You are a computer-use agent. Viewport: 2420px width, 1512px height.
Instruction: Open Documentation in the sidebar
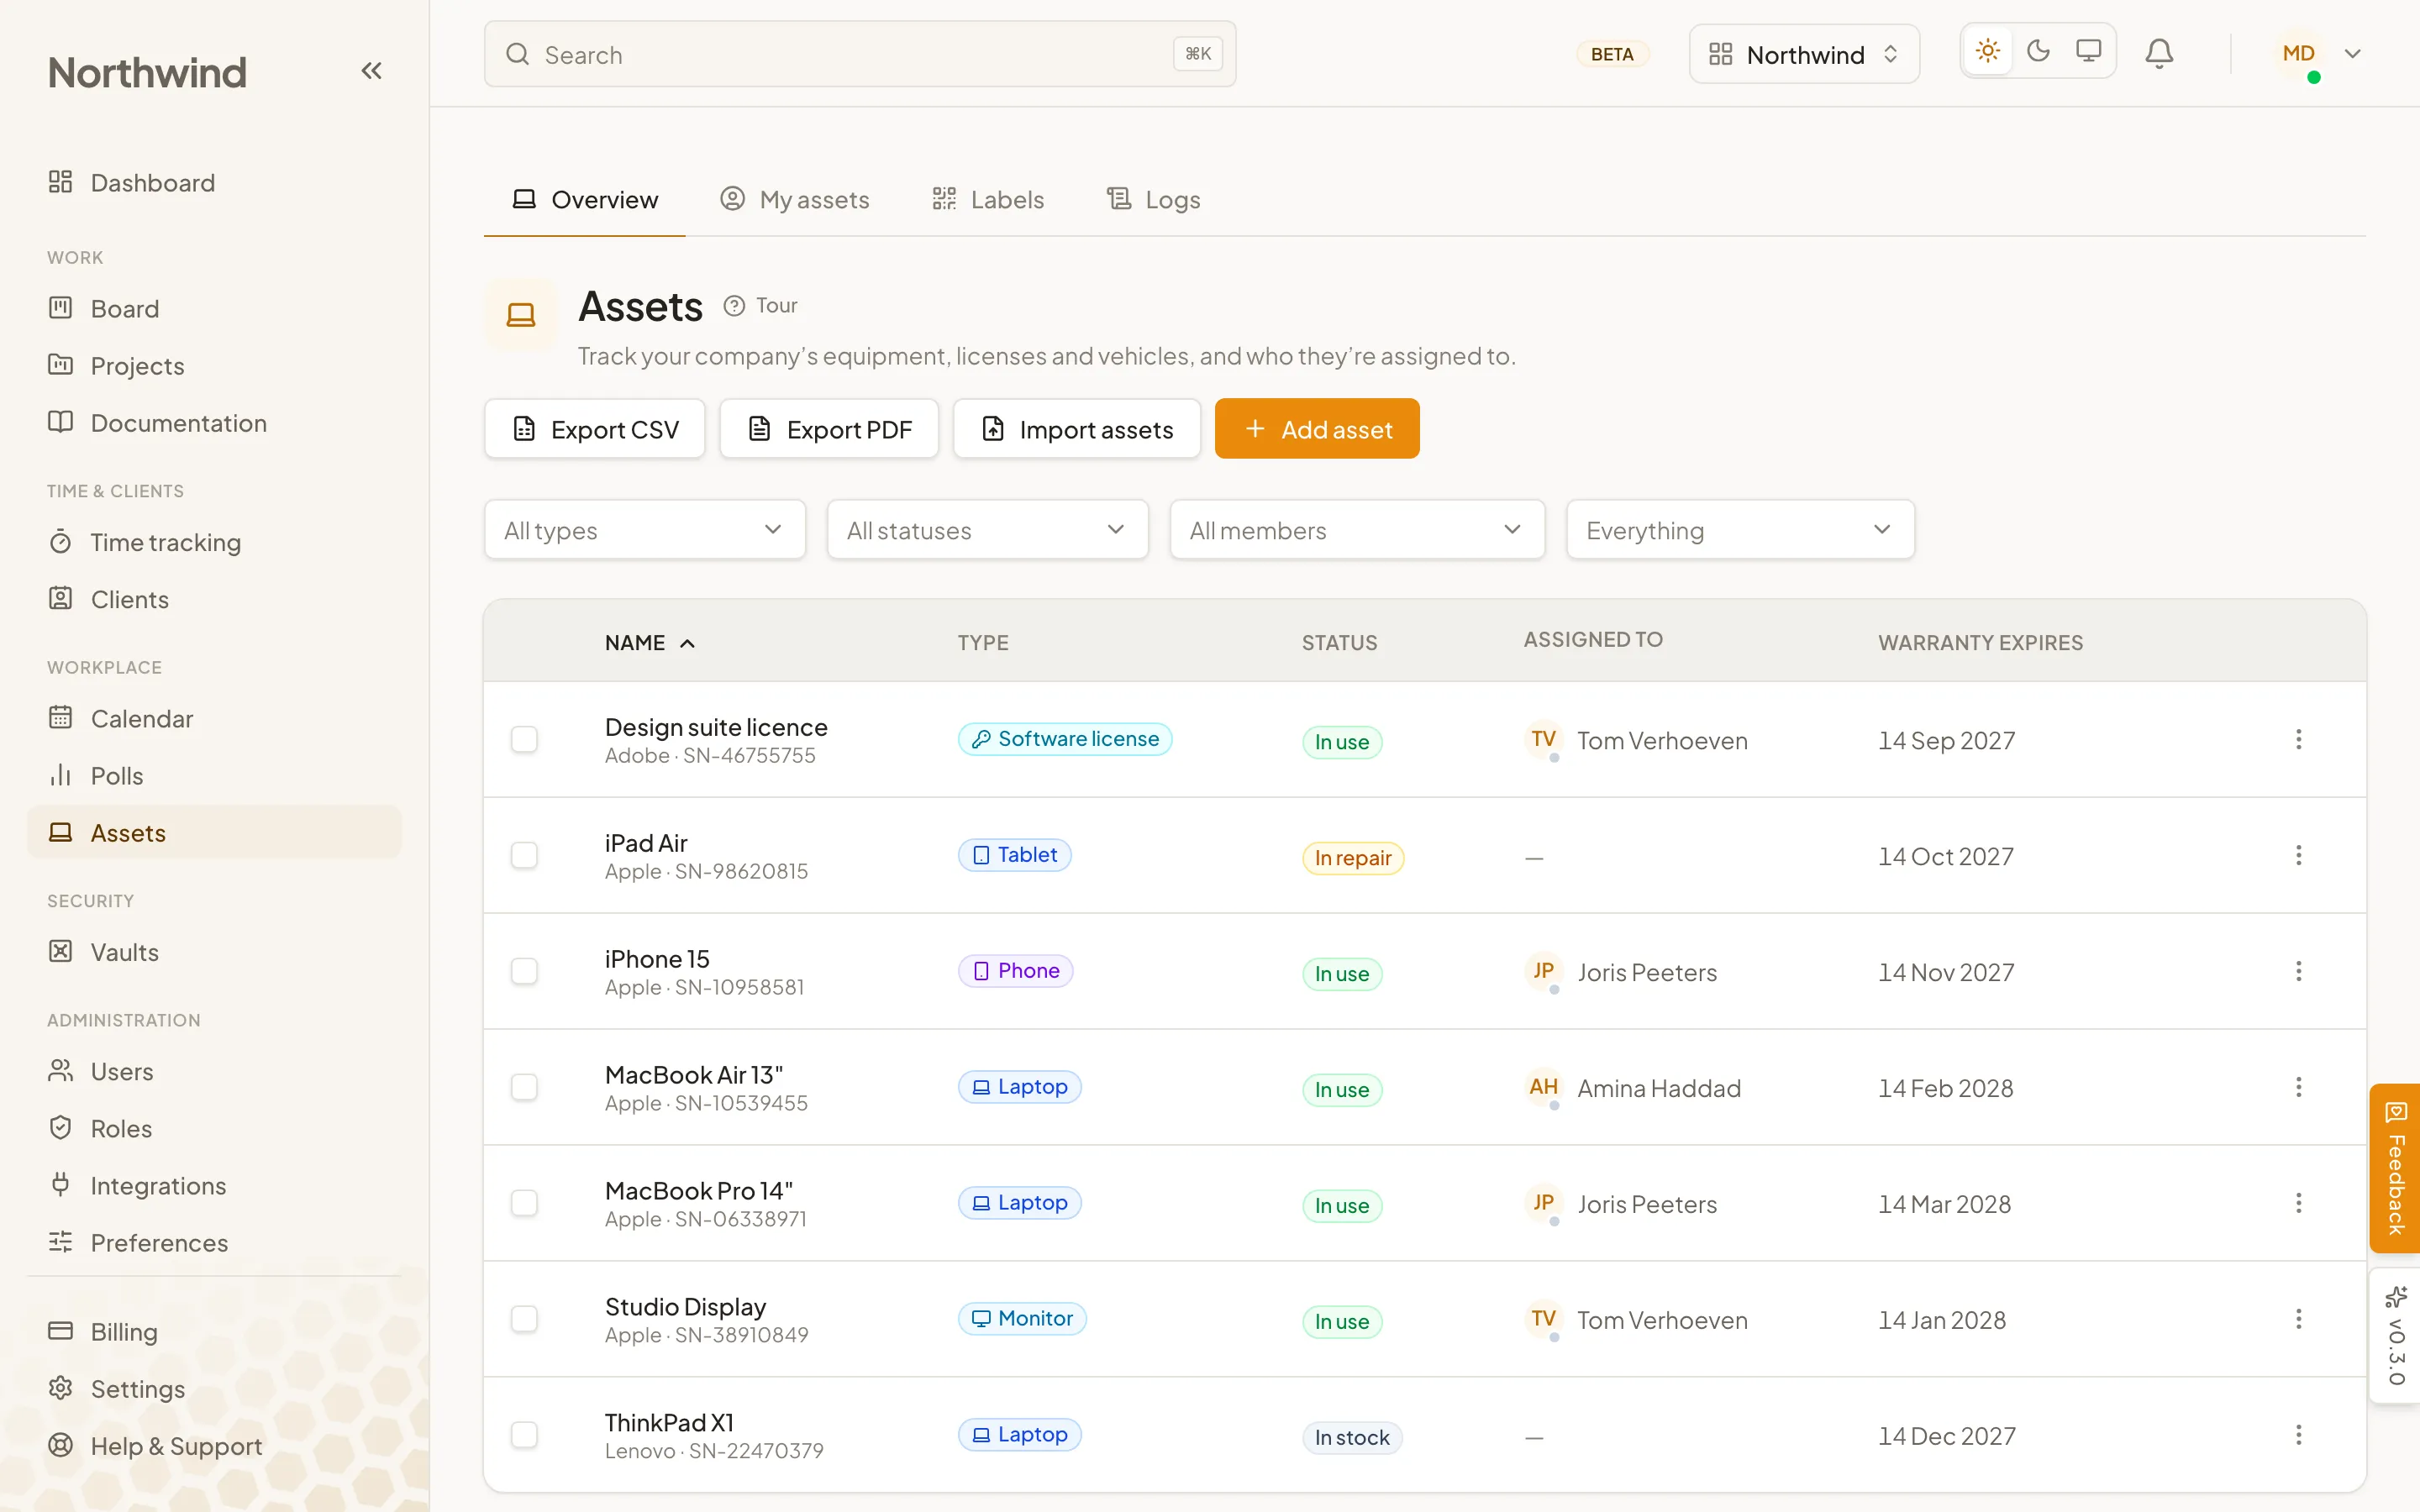point(214,423)
